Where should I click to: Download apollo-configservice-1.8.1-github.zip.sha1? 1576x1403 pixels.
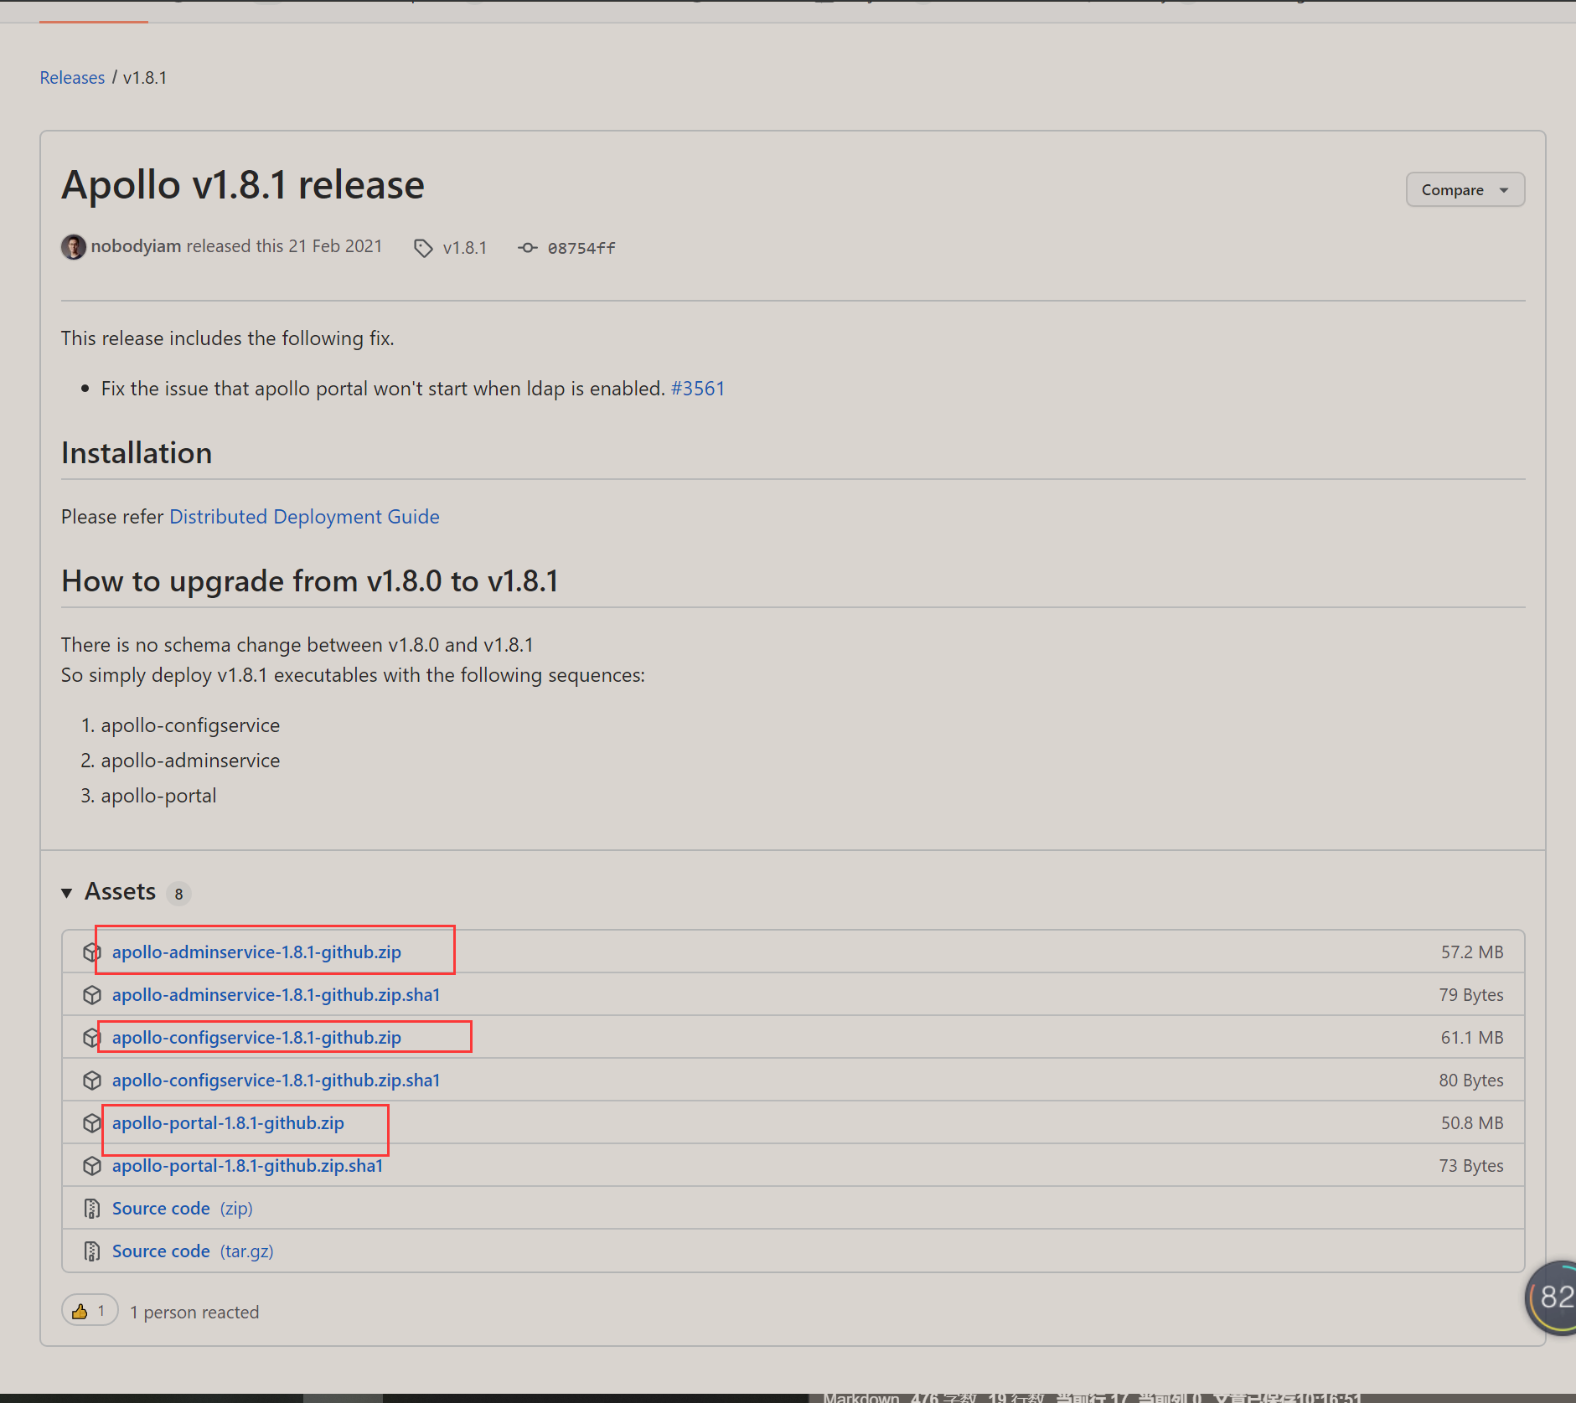click(x=276, y=1081)
